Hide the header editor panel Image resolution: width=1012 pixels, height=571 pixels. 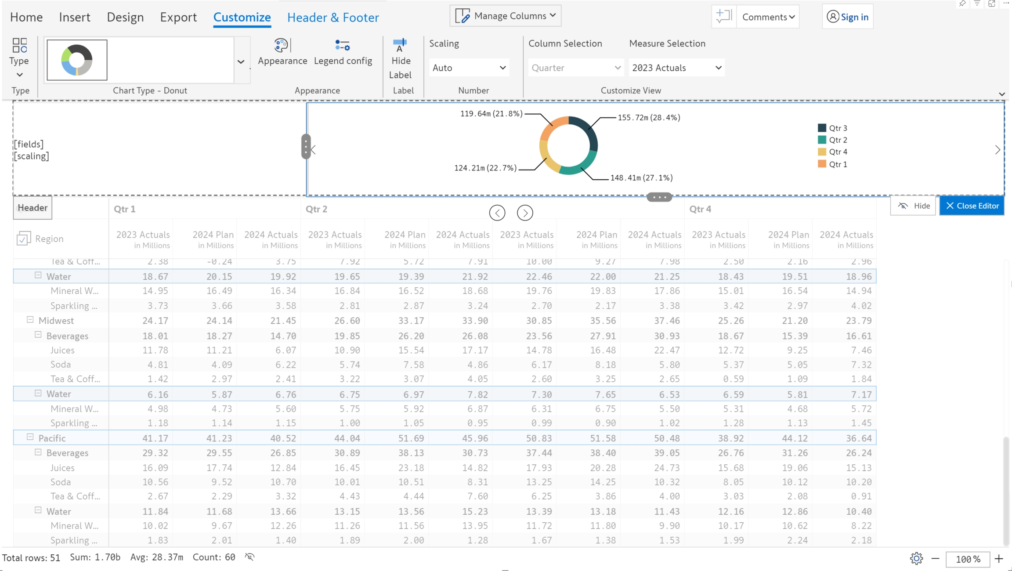[914, 206]
